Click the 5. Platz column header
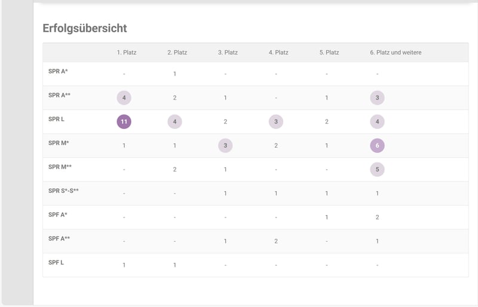This screenshot has width=478, height=307. [329, 53]
